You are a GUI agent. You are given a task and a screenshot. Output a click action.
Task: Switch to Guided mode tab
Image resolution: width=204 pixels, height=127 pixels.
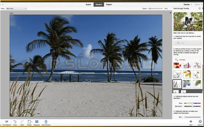pos(99,4)
